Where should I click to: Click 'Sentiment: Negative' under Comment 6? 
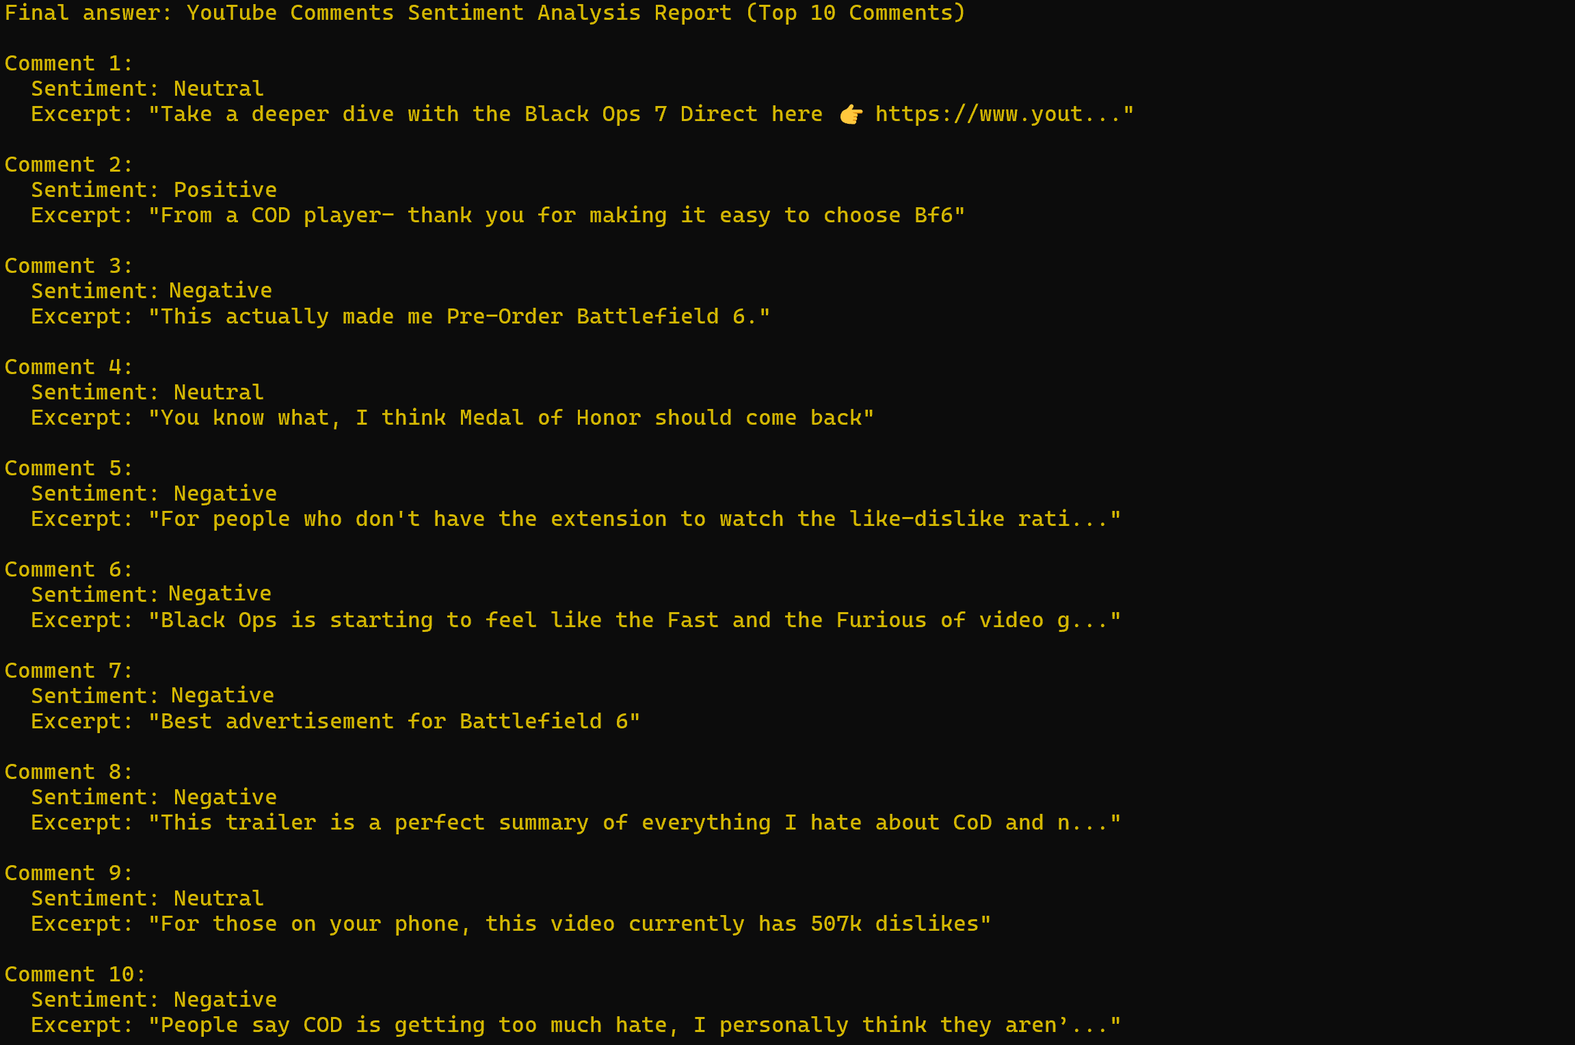point(151,594)
